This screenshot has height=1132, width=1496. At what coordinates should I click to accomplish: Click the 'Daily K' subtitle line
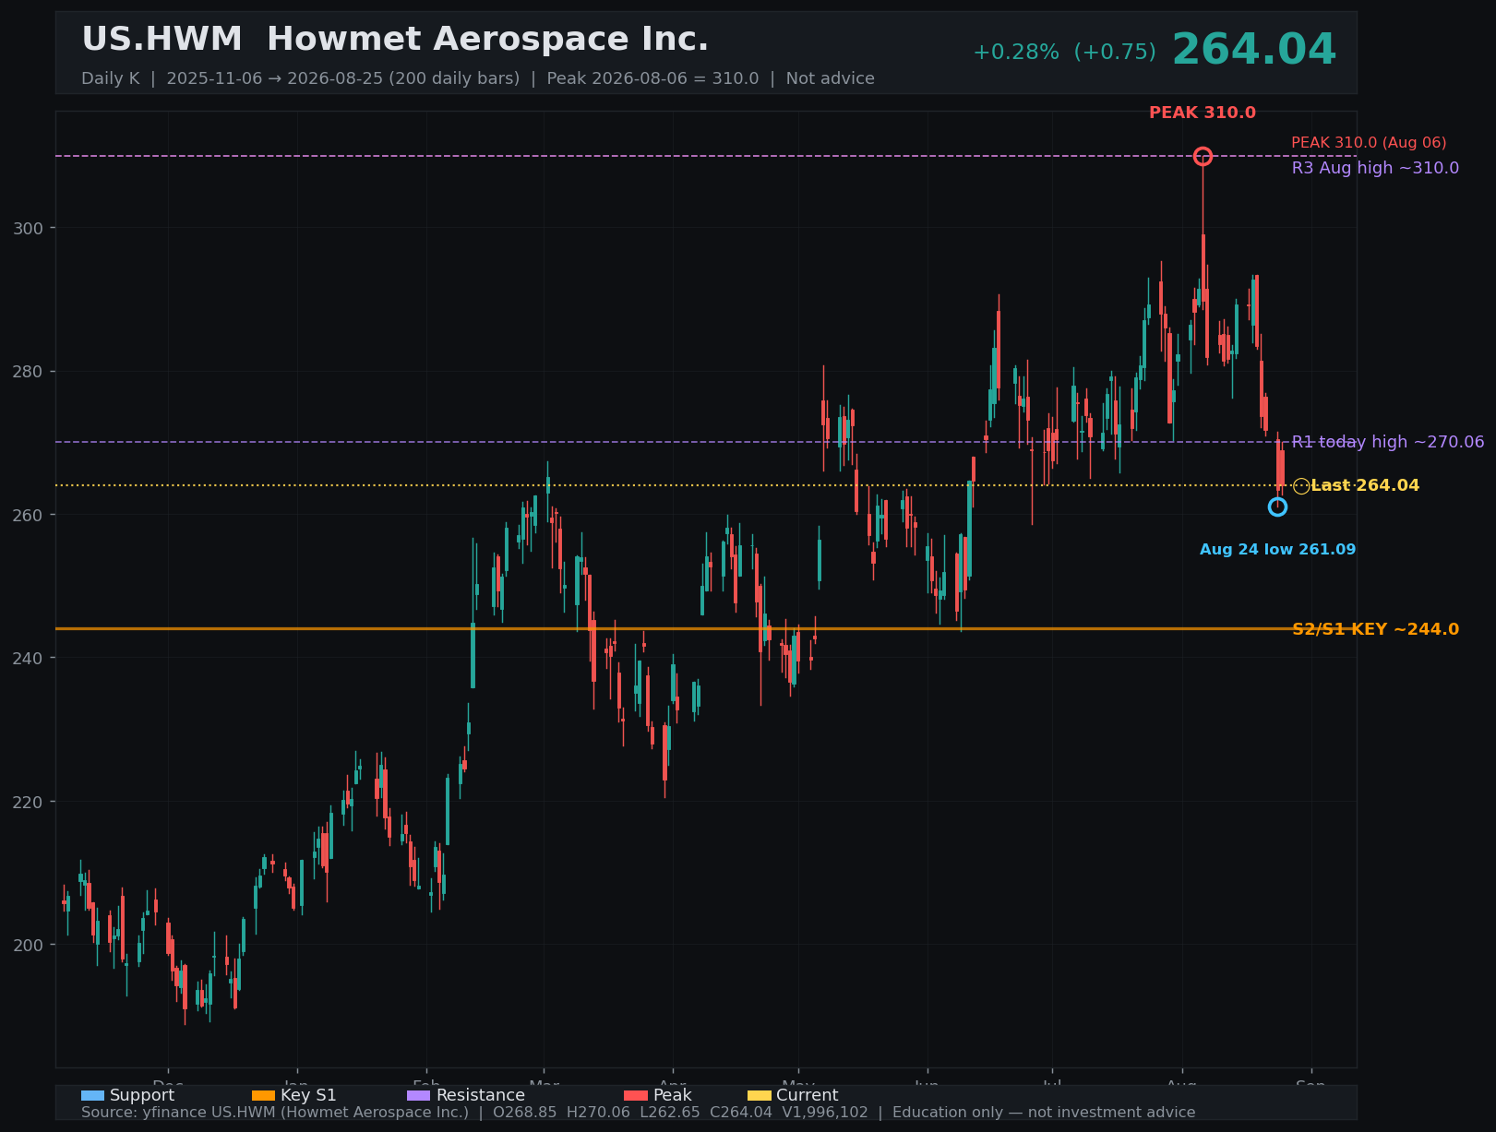478,78
